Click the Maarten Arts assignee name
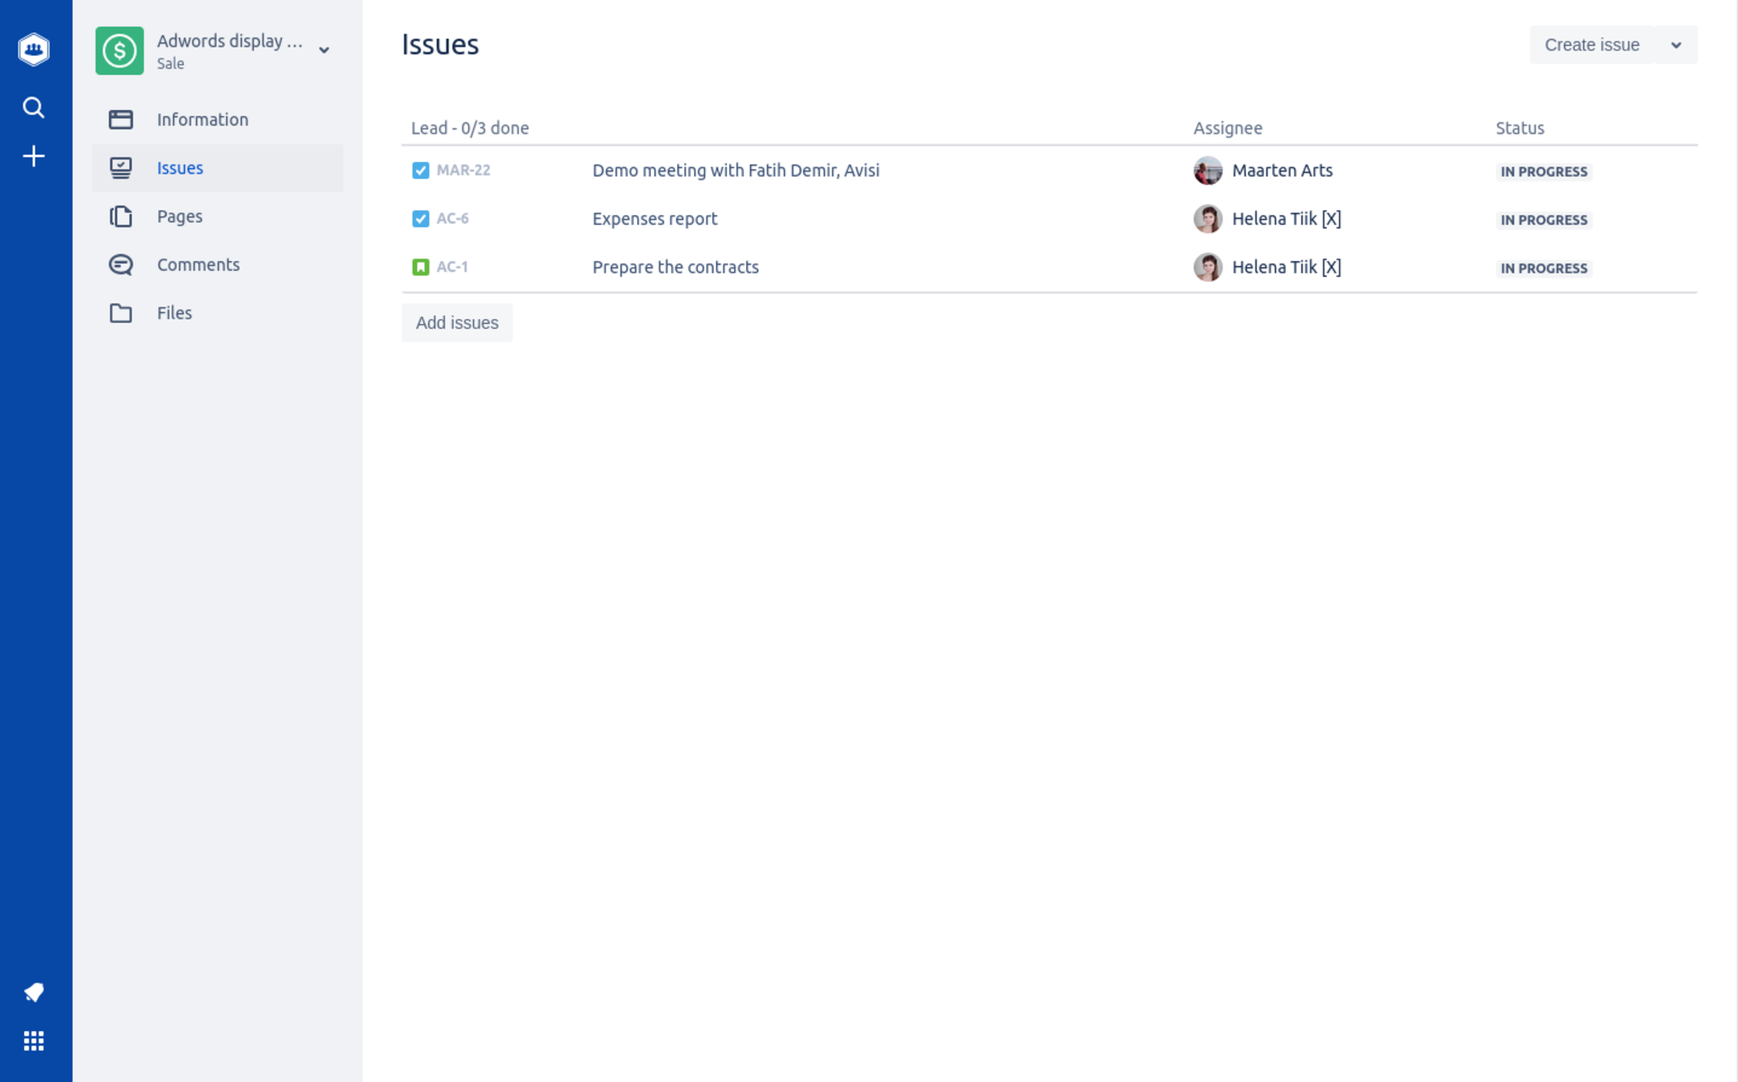Image resolution: width=1738 pixels, height=1082 pixels. click(x=1282, y=171)
